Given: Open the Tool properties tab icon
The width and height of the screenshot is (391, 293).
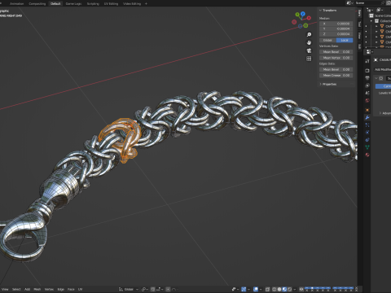Looking at the screenshot, I should click(367, 61).
